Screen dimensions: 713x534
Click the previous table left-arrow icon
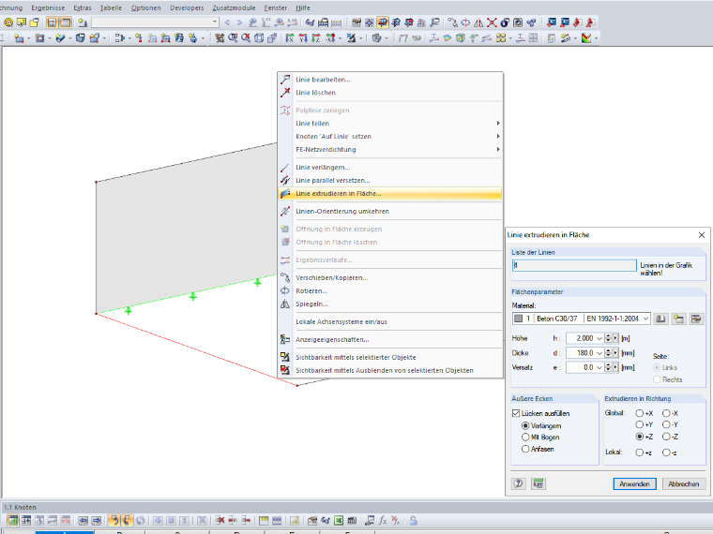[83, 520]
